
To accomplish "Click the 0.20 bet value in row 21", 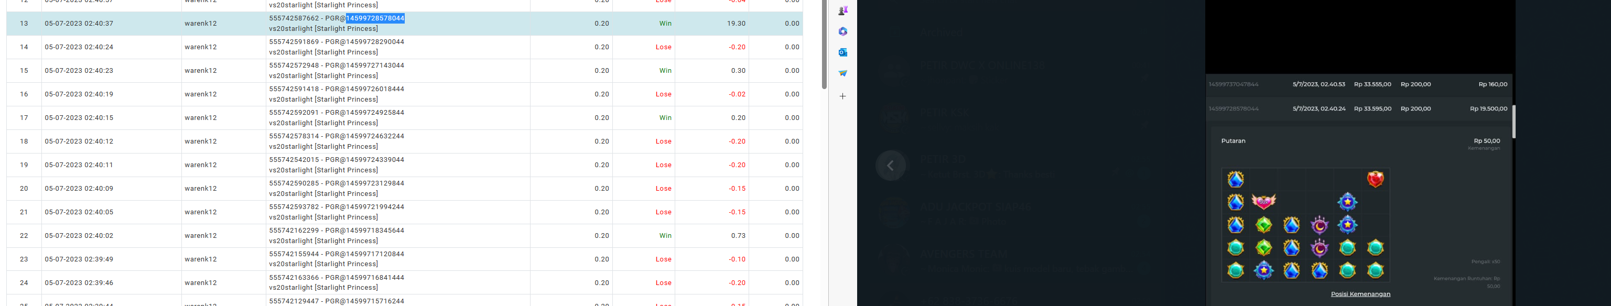I will (x=602, y=212).
